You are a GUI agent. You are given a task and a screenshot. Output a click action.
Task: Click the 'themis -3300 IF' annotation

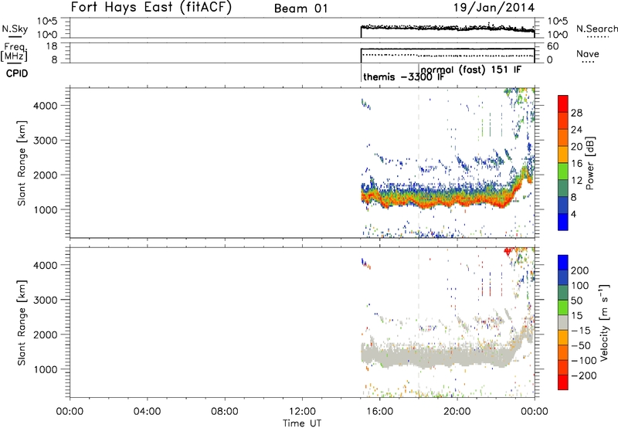tap(404, 76)
